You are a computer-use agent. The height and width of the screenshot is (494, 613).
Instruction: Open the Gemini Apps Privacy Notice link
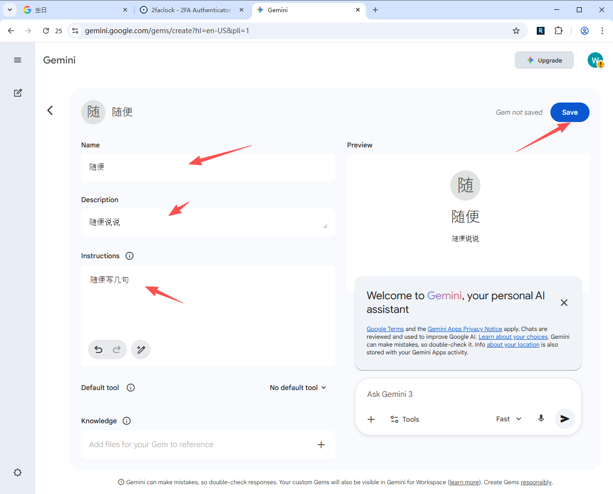click(464, 329)
